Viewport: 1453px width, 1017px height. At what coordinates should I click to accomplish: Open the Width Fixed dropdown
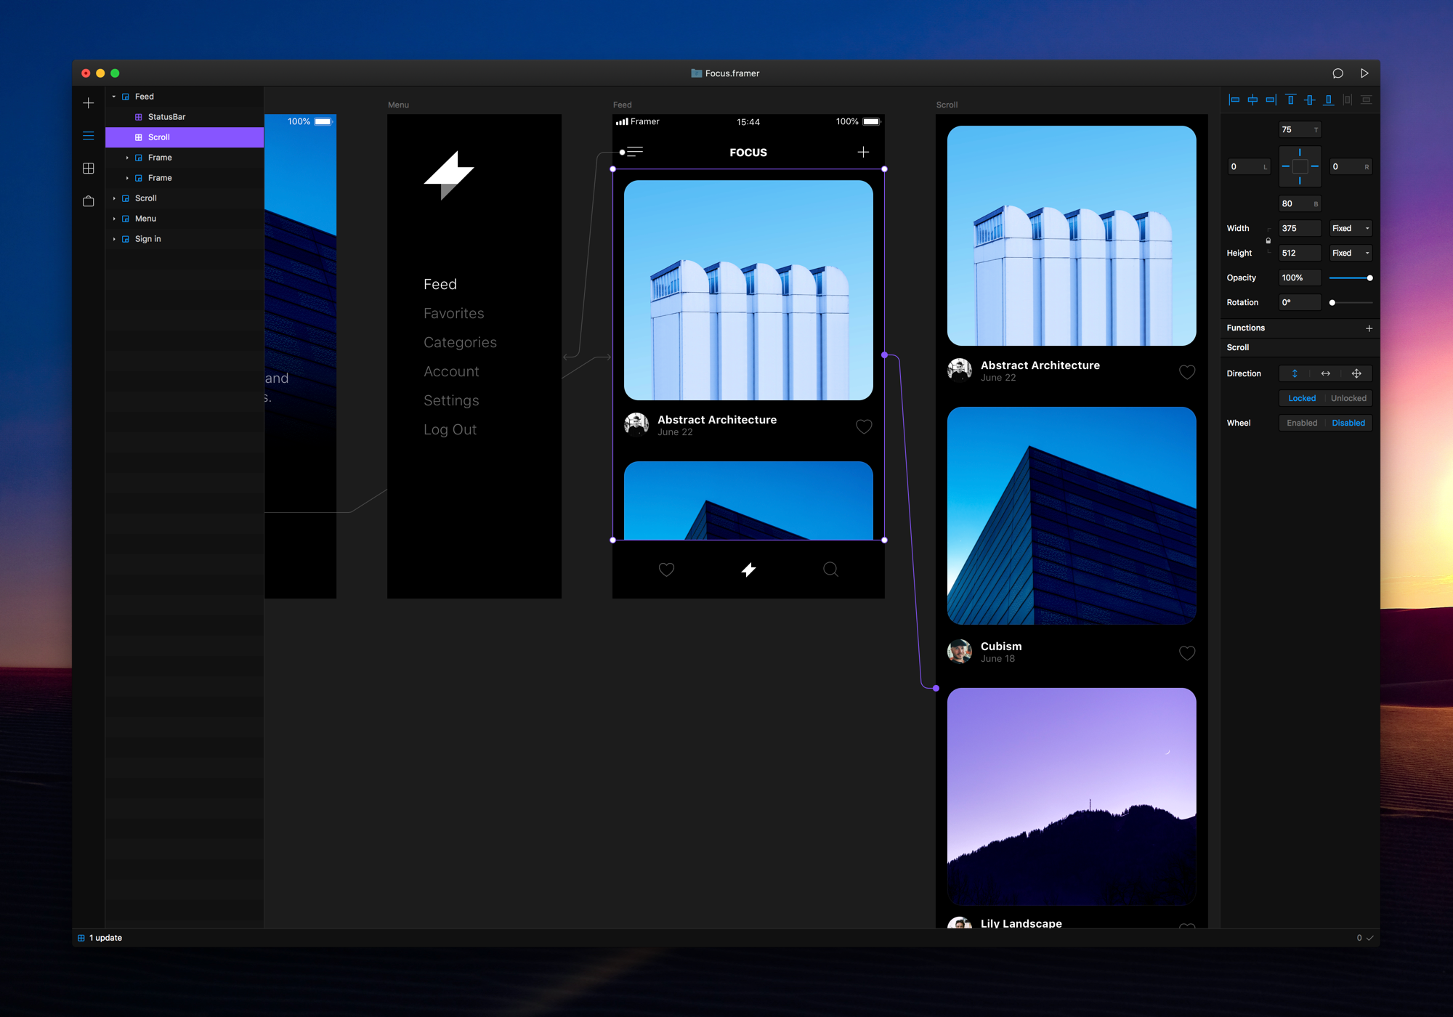[x=1351, y=228]
